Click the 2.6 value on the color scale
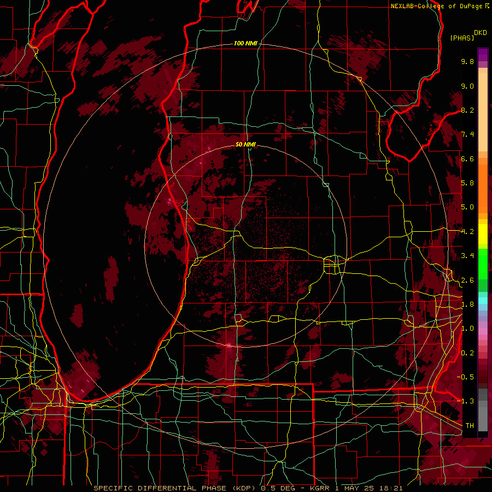The height and width of the screenshot is (492, 492). [467, 280]
